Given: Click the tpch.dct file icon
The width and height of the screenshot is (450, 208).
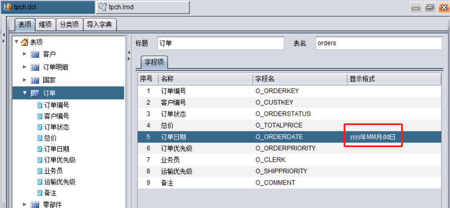Looking at the screenshot, I should coord(8,7).
